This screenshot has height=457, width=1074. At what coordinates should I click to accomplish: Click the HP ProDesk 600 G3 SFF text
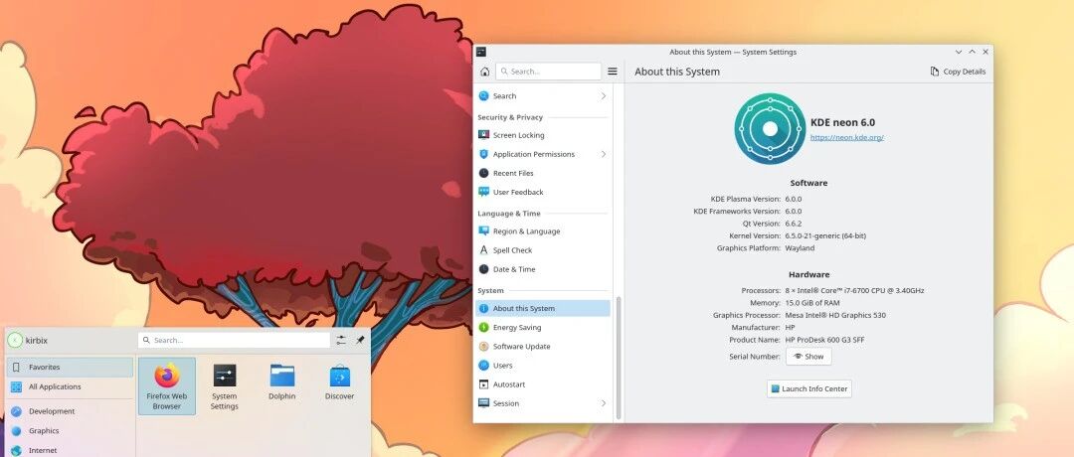[x=824, y=340]
